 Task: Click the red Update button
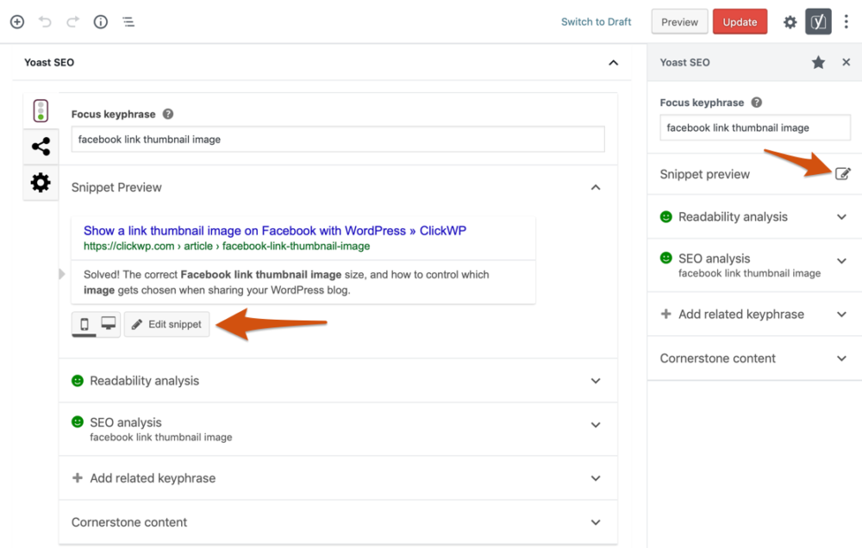pyautogui.click(x=740, y=22)
